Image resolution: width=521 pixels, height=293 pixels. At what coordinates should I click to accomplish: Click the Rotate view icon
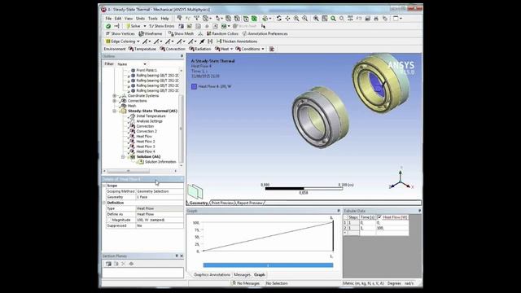[278, 19]
